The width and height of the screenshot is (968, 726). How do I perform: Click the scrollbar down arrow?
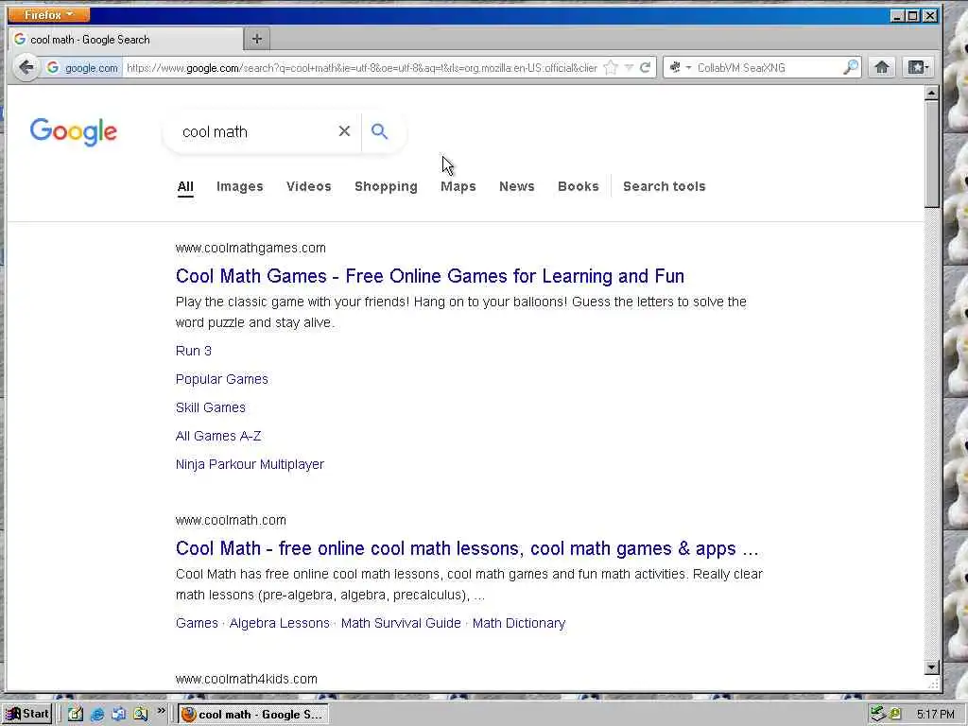tap(931, 667)
